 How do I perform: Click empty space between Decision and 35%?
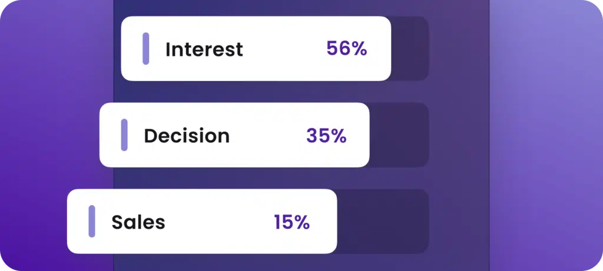coord(268,136)
